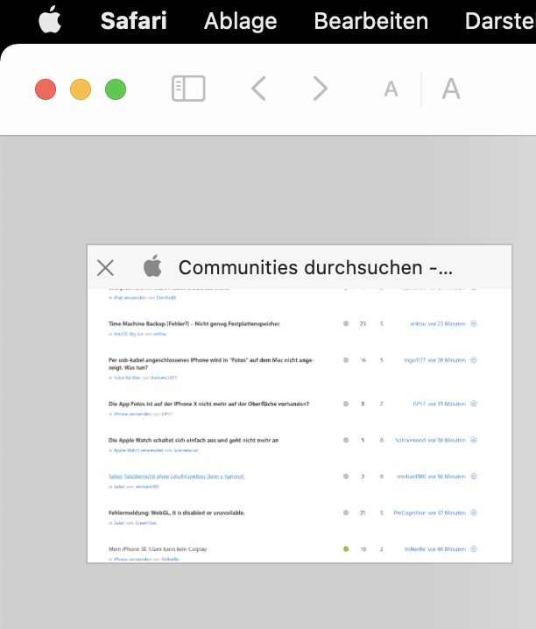Viewport: 536px width, 629px height.
Task: Open 'Die App Fotos ist auf der iPhone X' thread
Action: pyautogui.click(x=208, y=404)
